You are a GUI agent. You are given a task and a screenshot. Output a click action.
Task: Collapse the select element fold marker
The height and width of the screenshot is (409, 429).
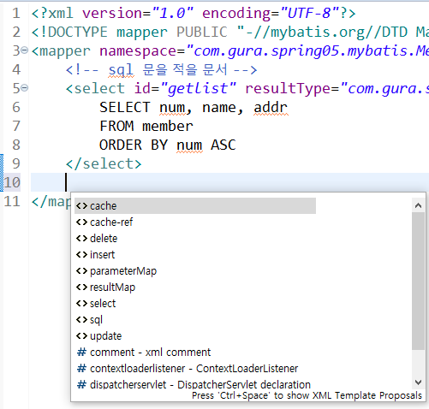(25, 88)
